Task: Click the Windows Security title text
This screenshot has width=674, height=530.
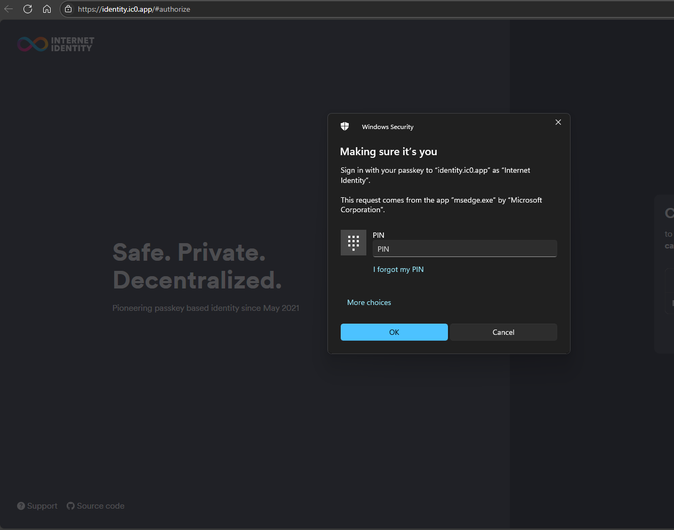Action: coord(388,127)
